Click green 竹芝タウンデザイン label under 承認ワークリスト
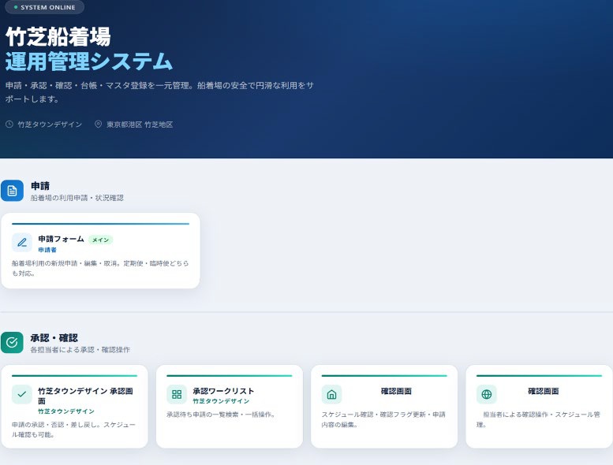The height and width of the screenshot is (465, 613). point(221,401)
